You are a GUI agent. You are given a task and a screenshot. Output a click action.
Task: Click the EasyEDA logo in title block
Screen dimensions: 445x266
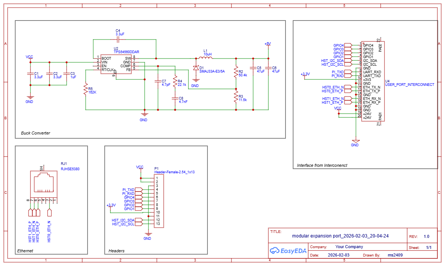coord(288,251)
